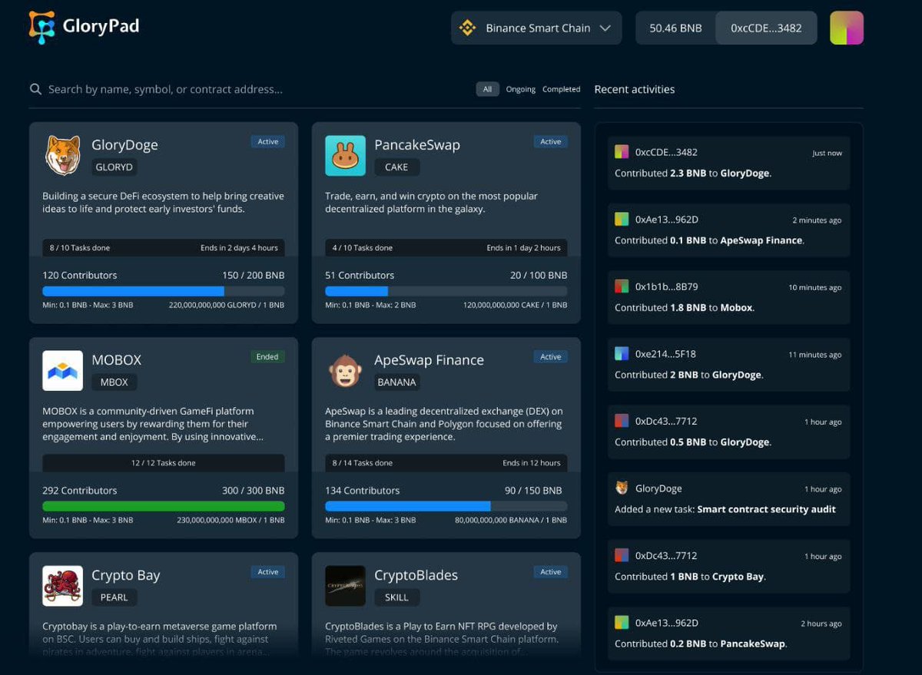Click '120 Contributors' on GloryDoge card
Image resolution: width=922 pixels, height=675 pixels.
point(80,275)
